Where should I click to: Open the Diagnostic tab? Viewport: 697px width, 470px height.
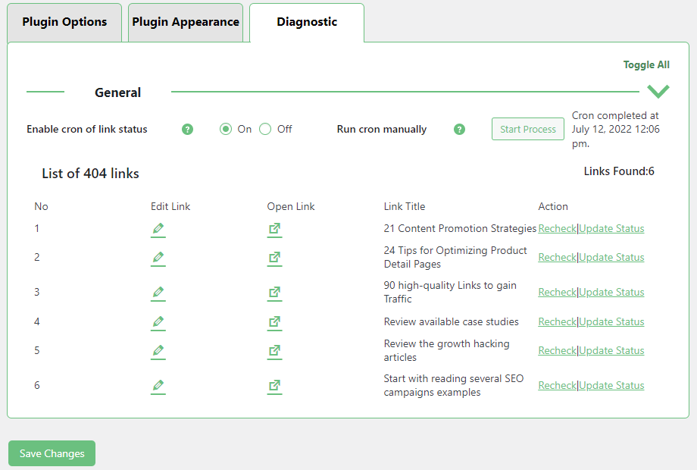[307, 22]
